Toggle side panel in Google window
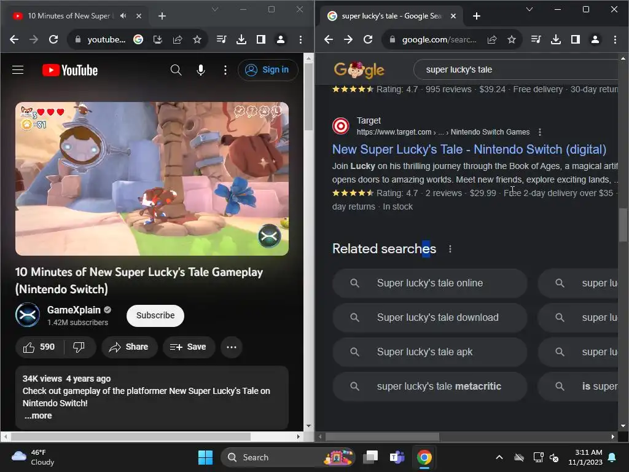The image size is (629, 472). pos(575,39)
